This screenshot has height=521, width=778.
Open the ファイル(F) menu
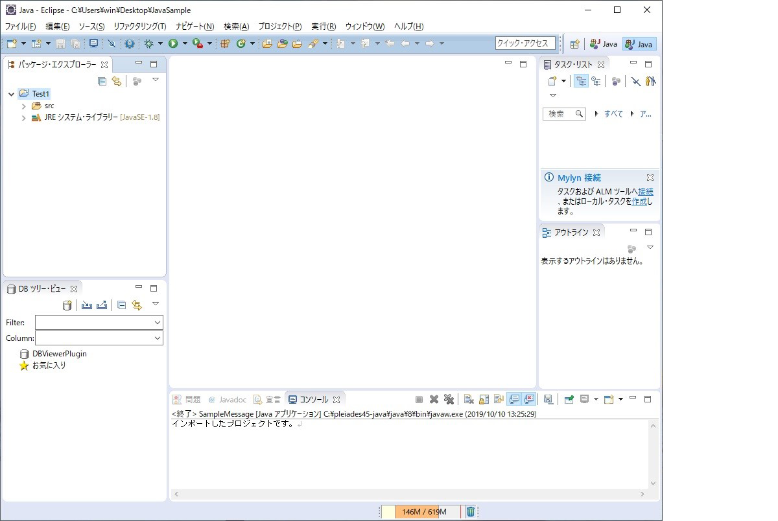click(21, 27)
